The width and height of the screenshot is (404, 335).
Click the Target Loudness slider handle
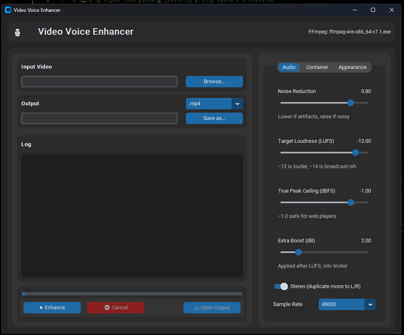click(355, 153)
